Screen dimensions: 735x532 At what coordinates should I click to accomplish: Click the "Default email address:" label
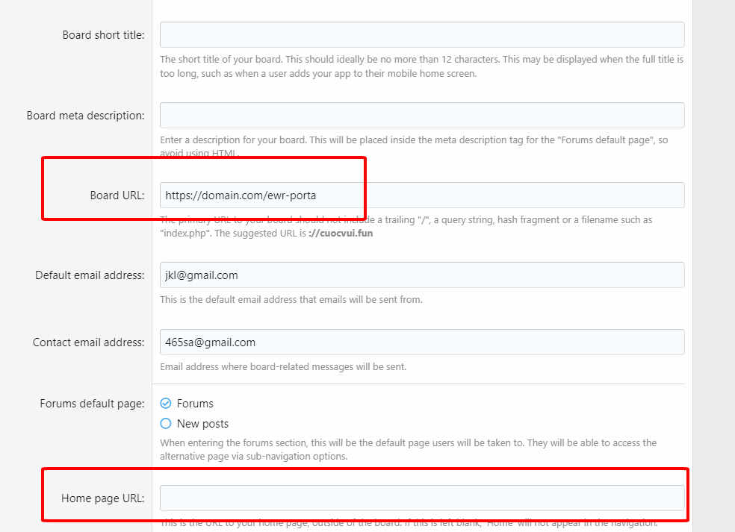pyautogui.click(x=90, y=275)
